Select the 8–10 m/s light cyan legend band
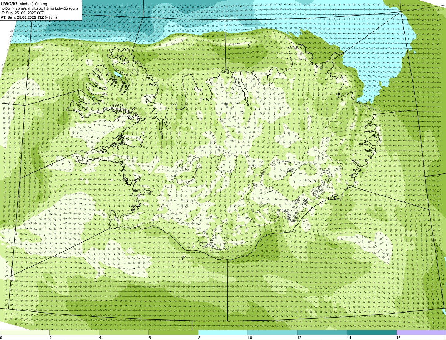The width and height of the screenshot is (446, 340). click(223, 333)
